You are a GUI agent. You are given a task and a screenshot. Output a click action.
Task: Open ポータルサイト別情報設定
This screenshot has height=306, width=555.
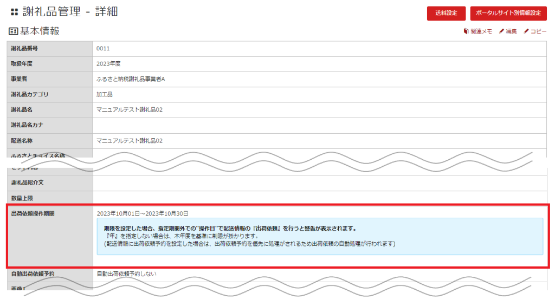click(508, 13)
